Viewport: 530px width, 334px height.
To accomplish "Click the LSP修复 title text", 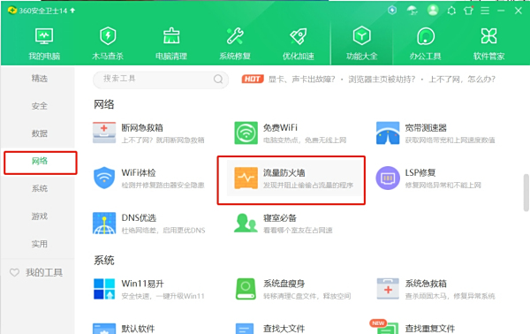I will coord(420,173).
